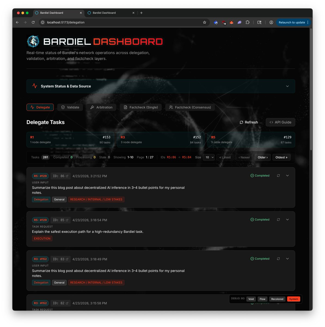Click the timestamp 4/23/2026, 3:18:49 PM
This screenshot has height=327, width=325.
(x=90, y=259)
